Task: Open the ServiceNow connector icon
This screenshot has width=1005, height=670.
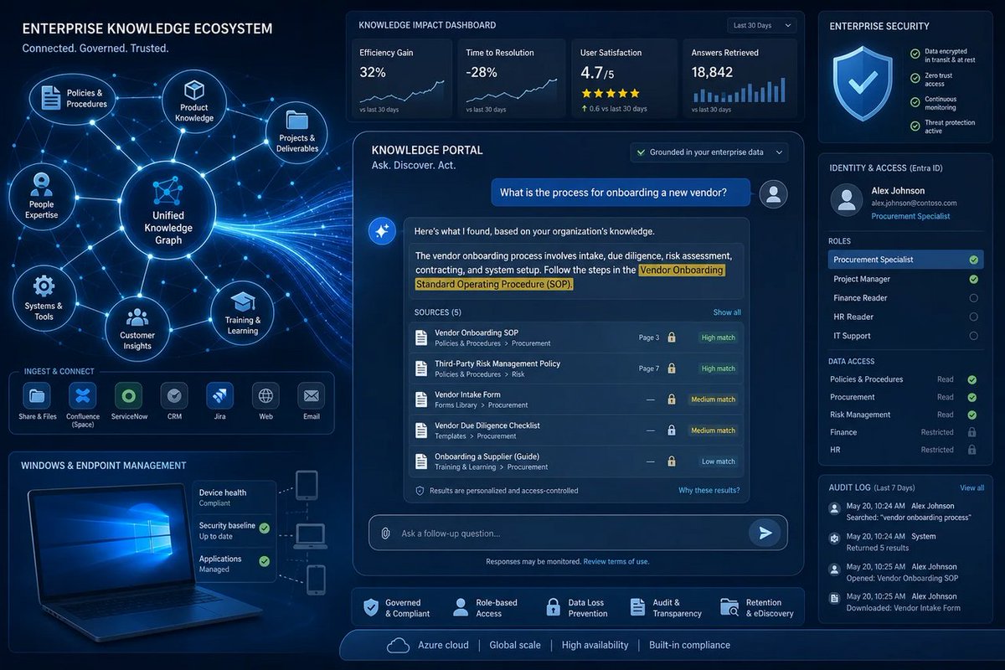Action: click(x=128, y=395)
